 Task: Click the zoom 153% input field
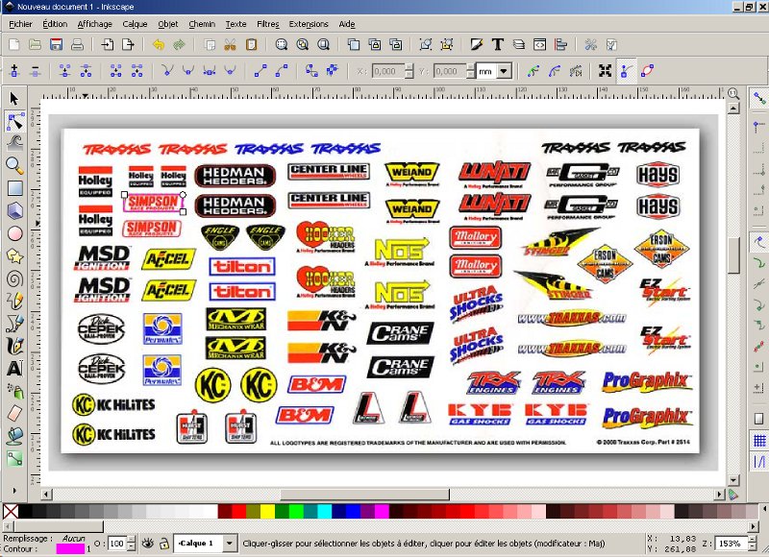pos(731,544)
